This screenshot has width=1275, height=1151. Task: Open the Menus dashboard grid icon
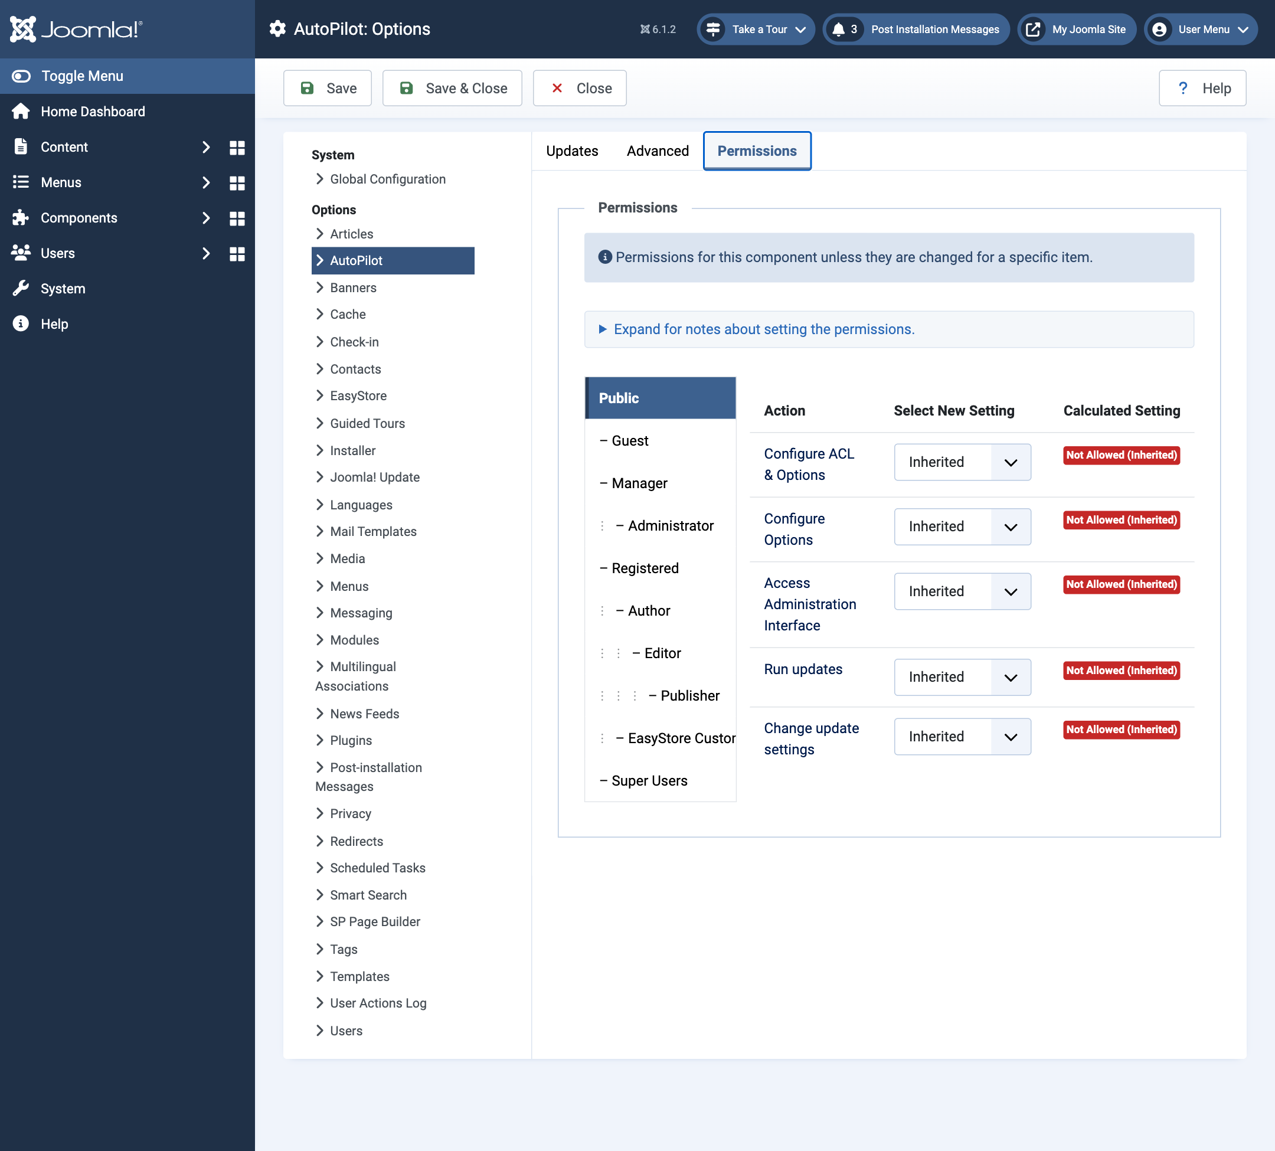[x=237, y=183]
